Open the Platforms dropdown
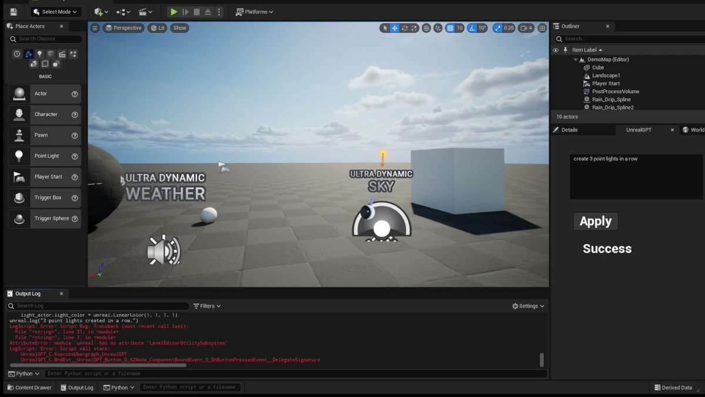Image resolution: width=705 pixels, height=397 pixels. point(254,11)
